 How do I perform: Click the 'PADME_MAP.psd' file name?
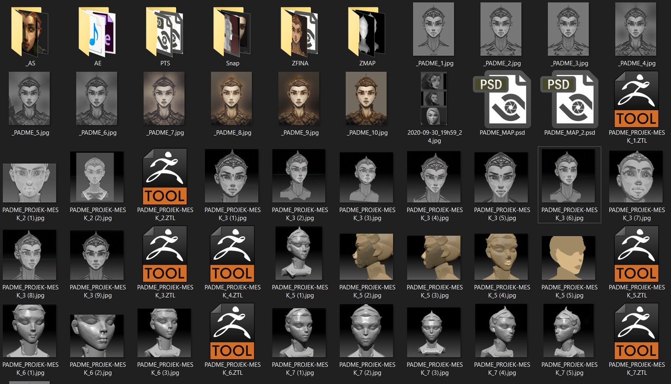pos(502,132)
